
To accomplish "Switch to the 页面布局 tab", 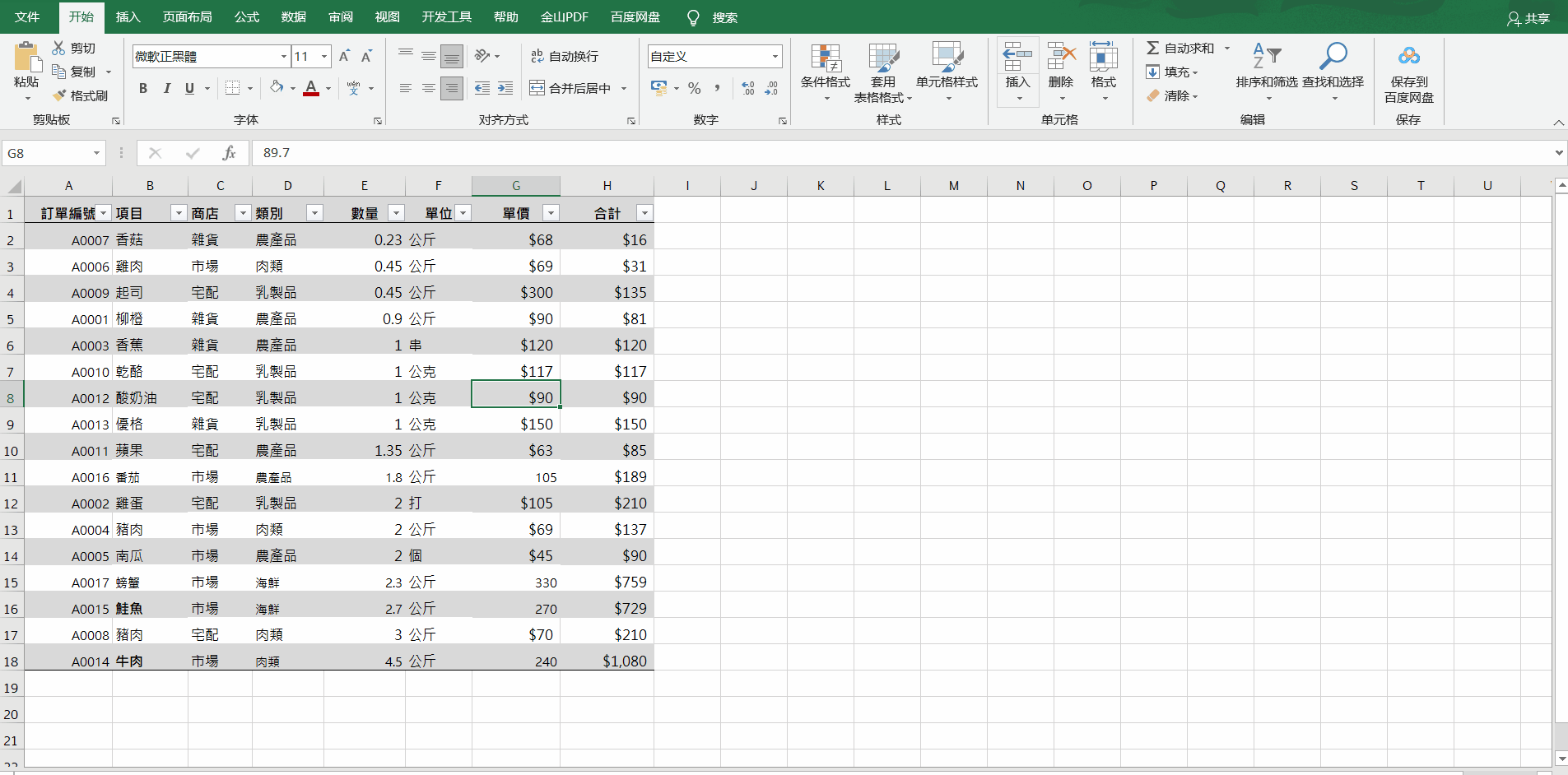I will [187, 17].
